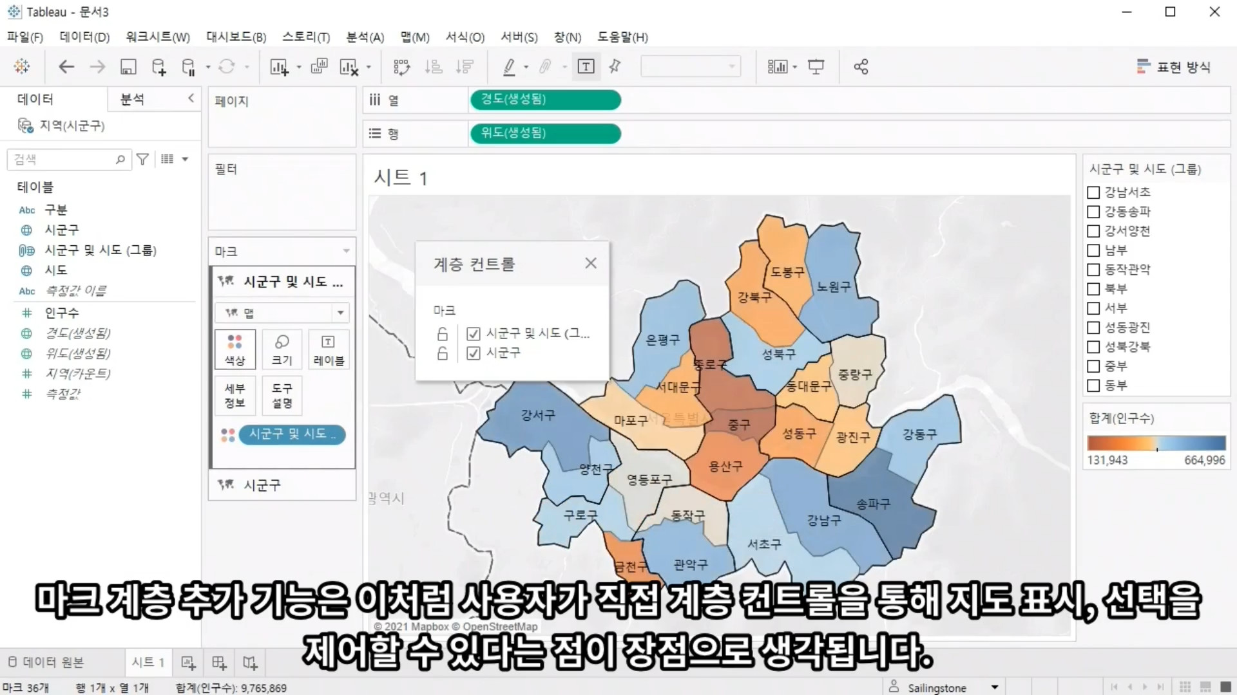
Task: Open the Color (색상) marks card
Action: point(235,349)
